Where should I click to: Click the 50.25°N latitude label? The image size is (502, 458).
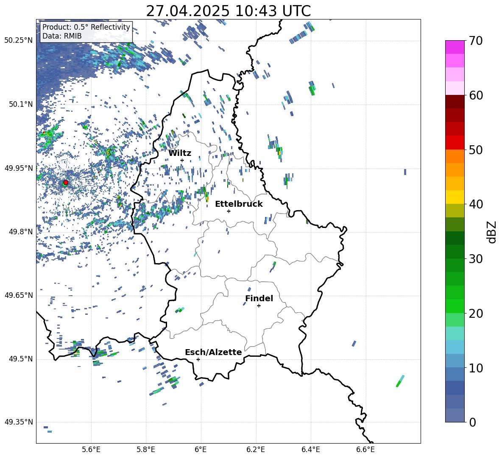pos(19,41)
